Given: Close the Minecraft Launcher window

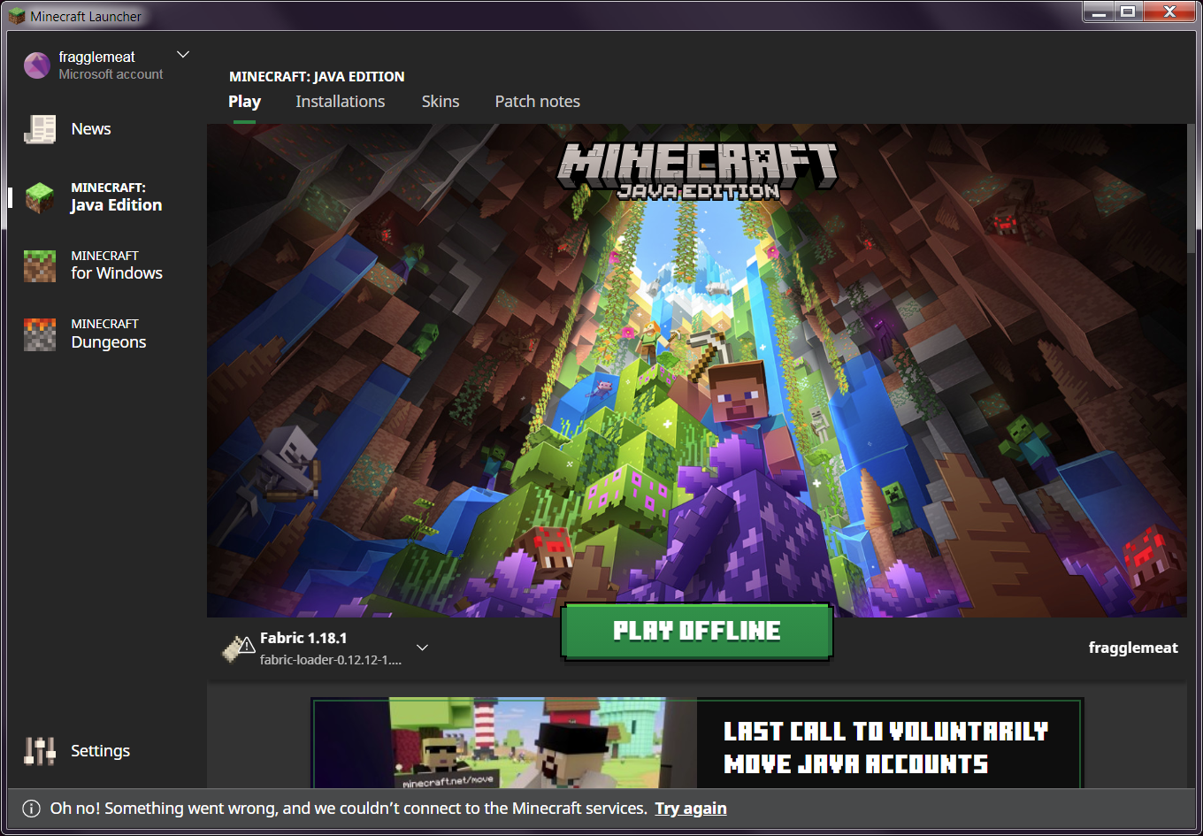Looking at the screenshot, I should click(1170, 12).
